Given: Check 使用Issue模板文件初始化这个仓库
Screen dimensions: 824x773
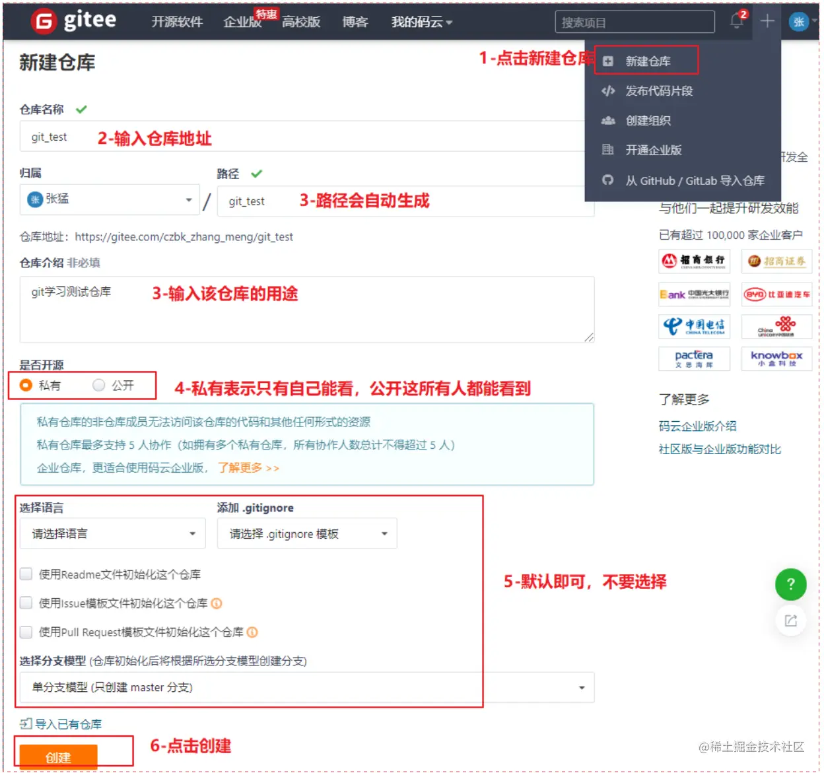Looking at the screenshot, I should tap(26, 603).
